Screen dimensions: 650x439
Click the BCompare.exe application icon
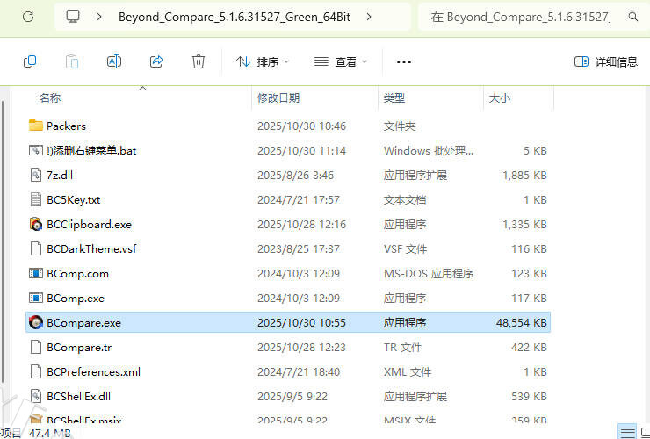click(36, 322)
